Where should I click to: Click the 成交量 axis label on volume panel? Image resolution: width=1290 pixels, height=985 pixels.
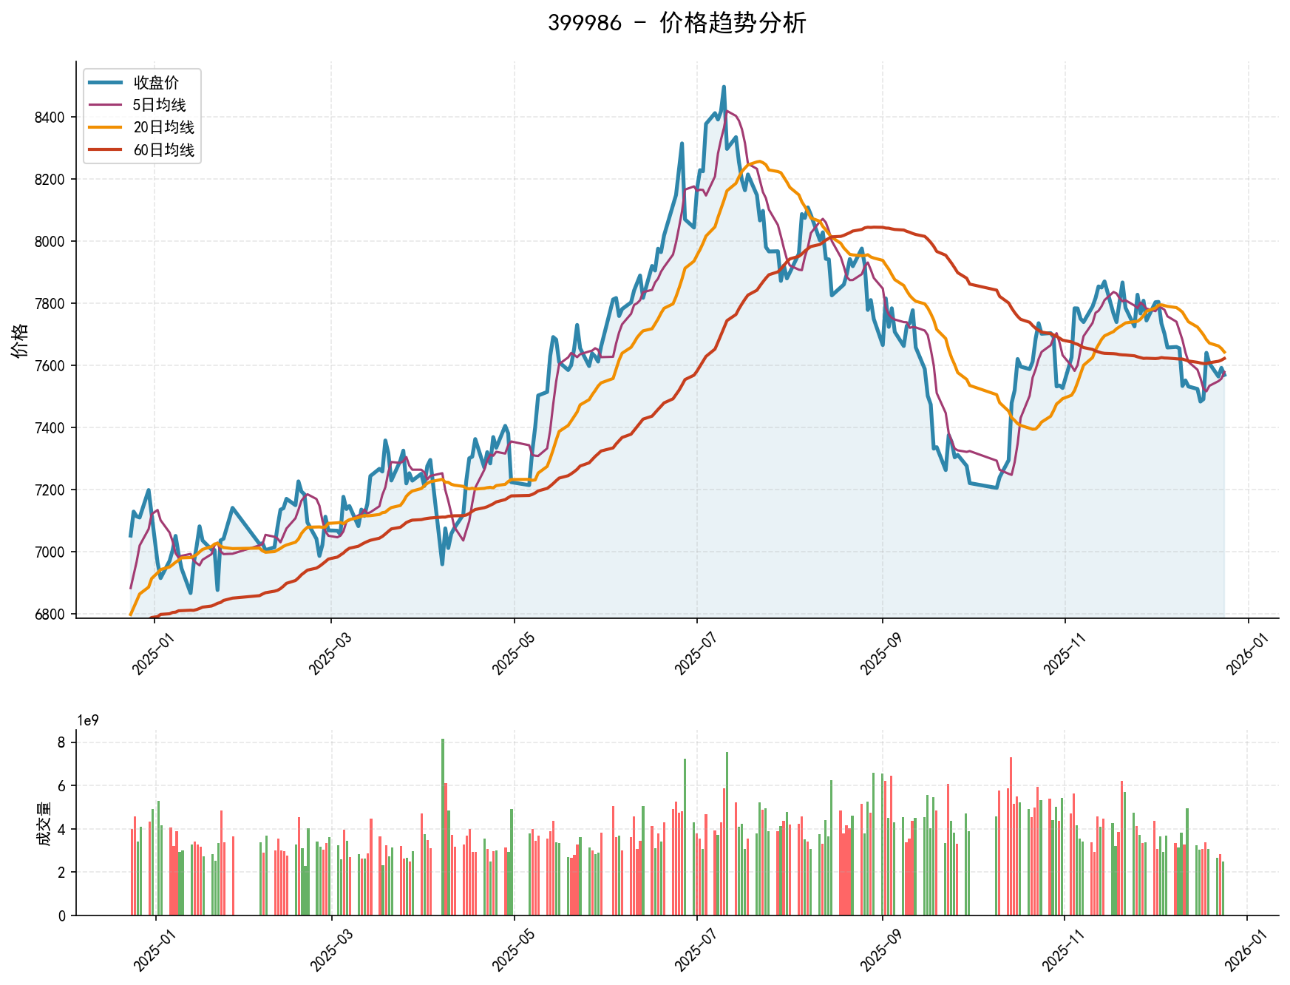pyautogui.click(x=44, y=825)
